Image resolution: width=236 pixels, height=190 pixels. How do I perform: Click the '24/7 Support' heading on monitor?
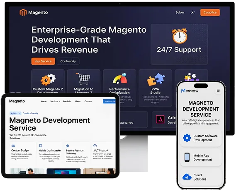coord(179,49)
